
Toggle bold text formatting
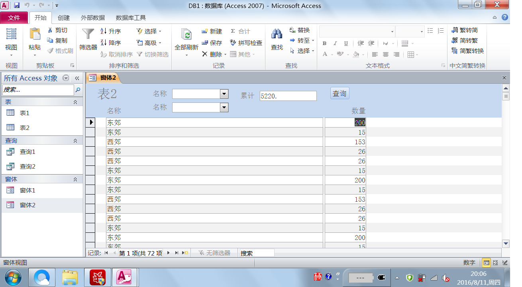coord(324,43)
